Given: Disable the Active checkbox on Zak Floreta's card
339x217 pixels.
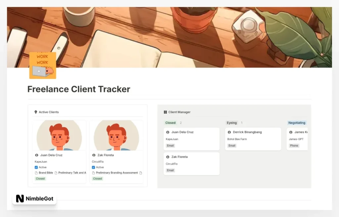Looking at the screenshot, I should click(93, 167).
